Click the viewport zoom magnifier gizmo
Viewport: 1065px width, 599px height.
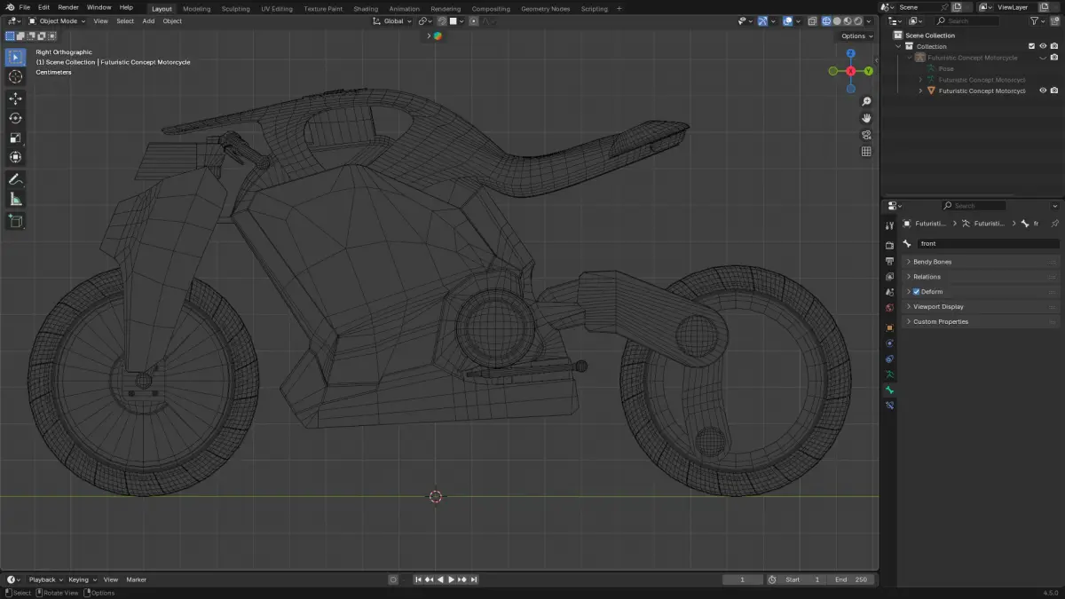(866, 102)
